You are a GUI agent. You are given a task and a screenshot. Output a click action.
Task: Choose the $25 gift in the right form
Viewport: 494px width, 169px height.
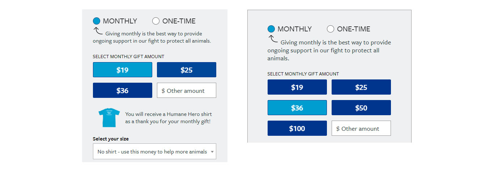click(x=361, y=87)
